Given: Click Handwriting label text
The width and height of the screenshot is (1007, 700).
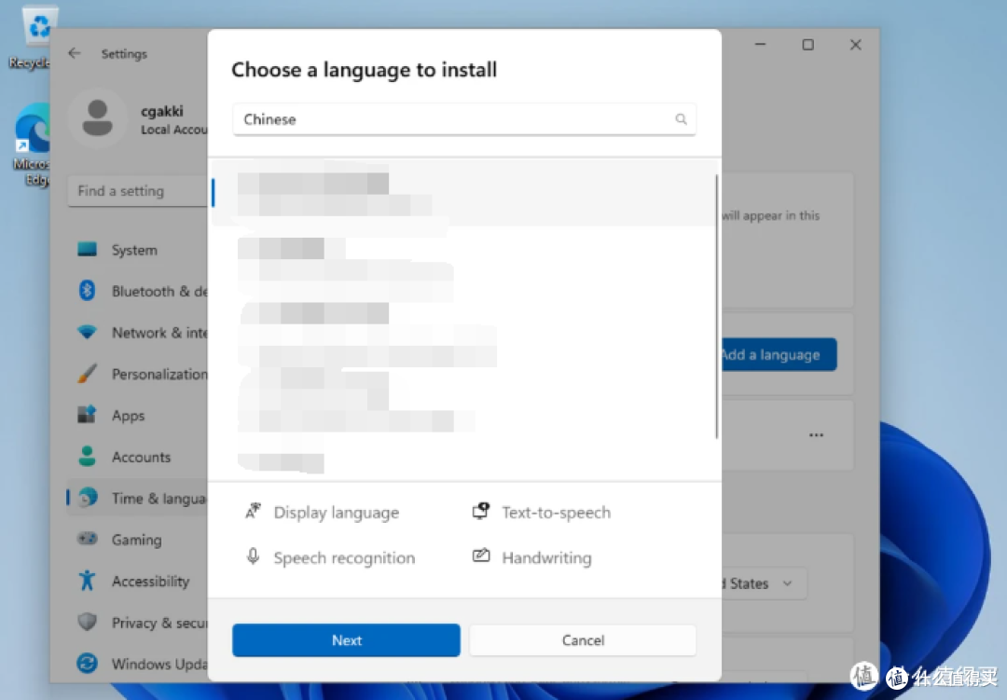Looking at the screenshot, I should pyautogui.click(x=546, y=557).
